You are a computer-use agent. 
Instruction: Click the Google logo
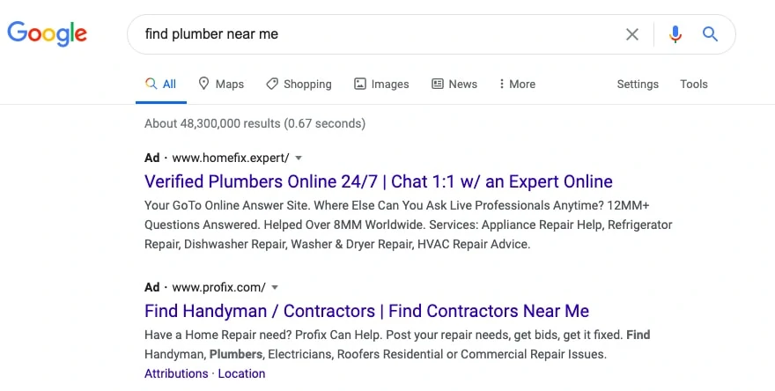tap(48, 34)
